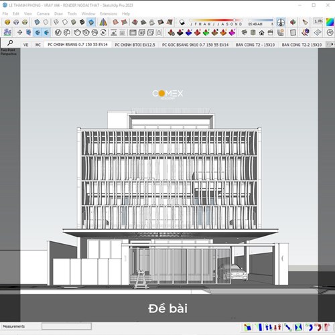This screenshot has width=335, height=335.
Task: Toggle the north compass display icon
Action: [281, 22]
